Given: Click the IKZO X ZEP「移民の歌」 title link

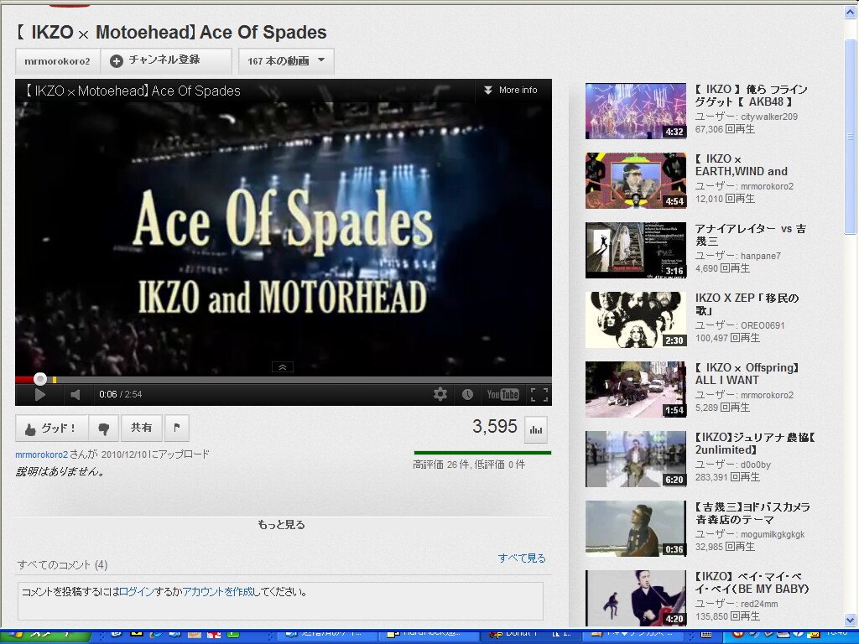Looking at the screenshot, I should coord(747,304).
